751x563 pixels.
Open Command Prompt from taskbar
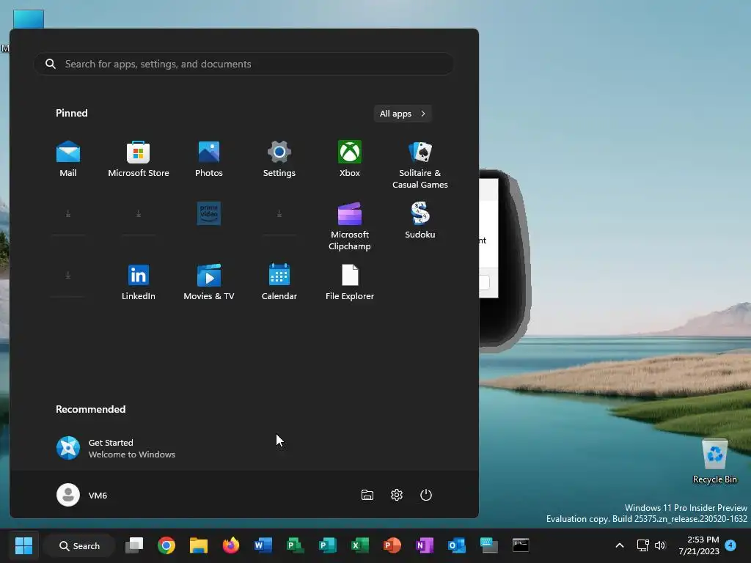click(521, 545)
